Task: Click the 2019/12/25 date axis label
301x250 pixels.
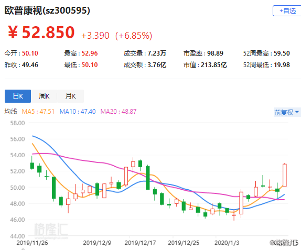Action: point(184,243)
